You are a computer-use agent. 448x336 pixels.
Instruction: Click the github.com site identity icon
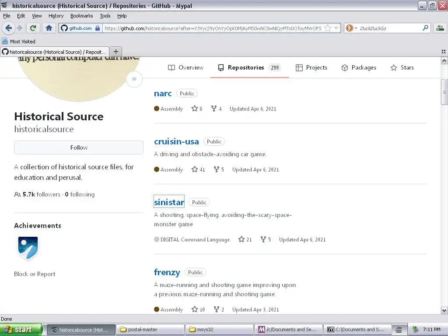pyautogui.click(x=64, y=28)
